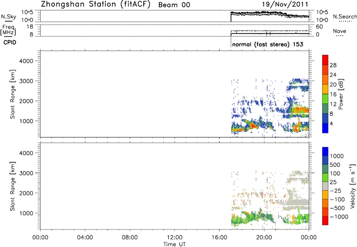This screenshot has height=247, width=357.
Task: Click the gray band of the velocity colorbar
Action: coord(325,186)
